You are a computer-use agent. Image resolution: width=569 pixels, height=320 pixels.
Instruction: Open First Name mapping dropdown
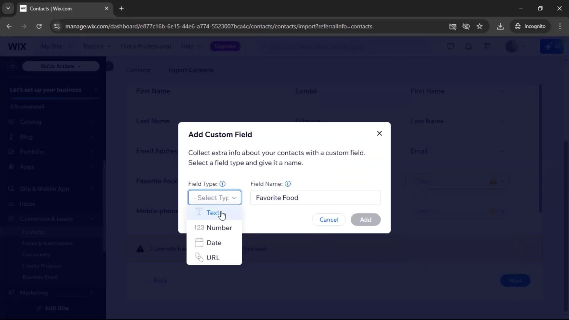tap(457, 91)
